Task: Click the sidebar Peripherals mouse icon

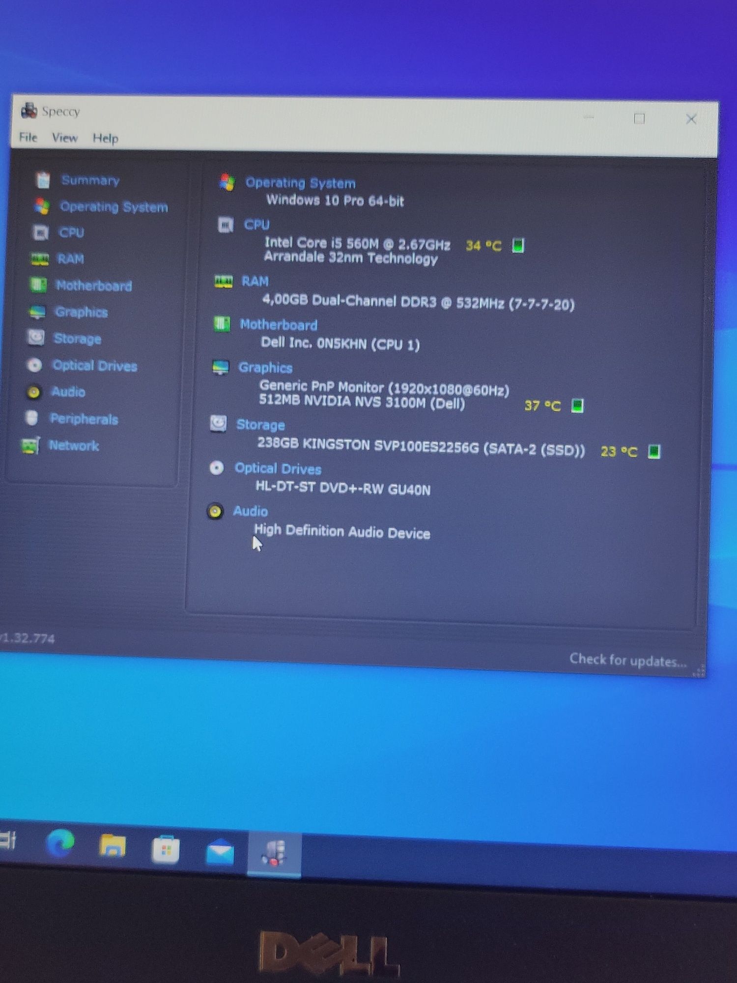Action: 31,418
